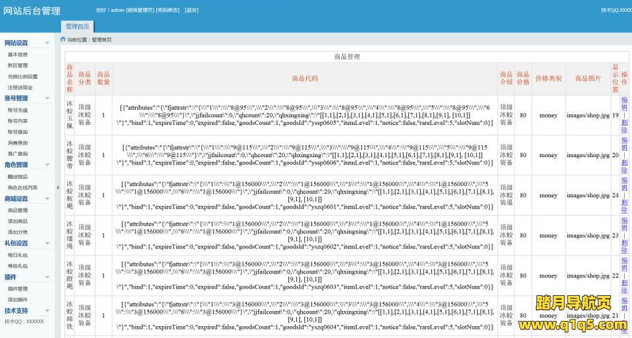
Task: Open 每日礼包 in the sidebar
Action: [18, 254]
